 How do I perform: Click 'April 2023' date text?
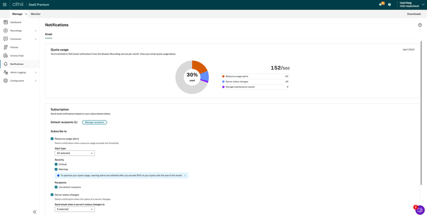pyautogui.click(x=408, y=49)
